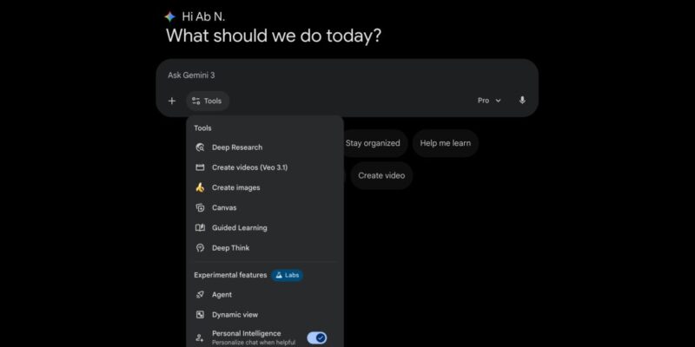Click the Help me learn chip

click(446, 143)
